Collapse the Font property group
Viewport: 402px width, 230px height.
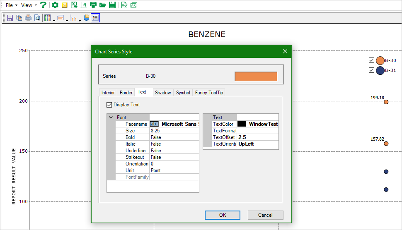111,117
